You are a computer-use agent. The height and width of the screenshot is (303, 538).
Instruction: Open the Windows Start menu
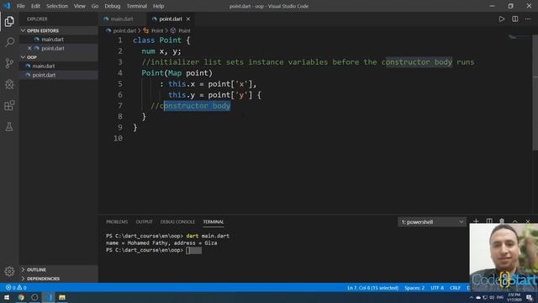click(7, 297)
